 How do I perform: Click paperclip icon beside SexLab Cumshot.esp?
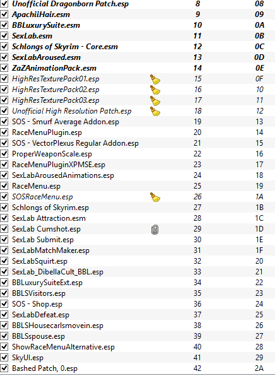155,230
